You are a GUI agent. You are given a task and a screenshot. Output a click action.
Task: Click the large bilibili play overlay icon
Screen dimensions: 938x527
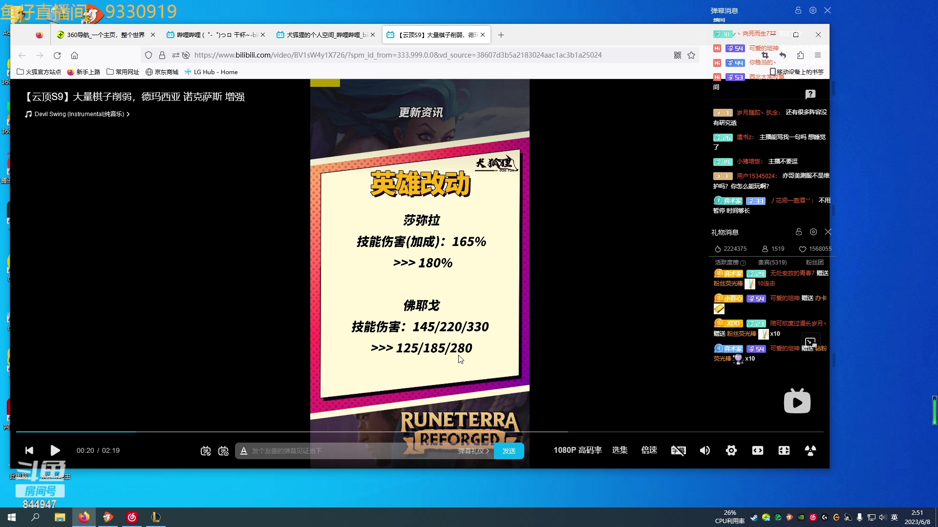coord(797,401)
